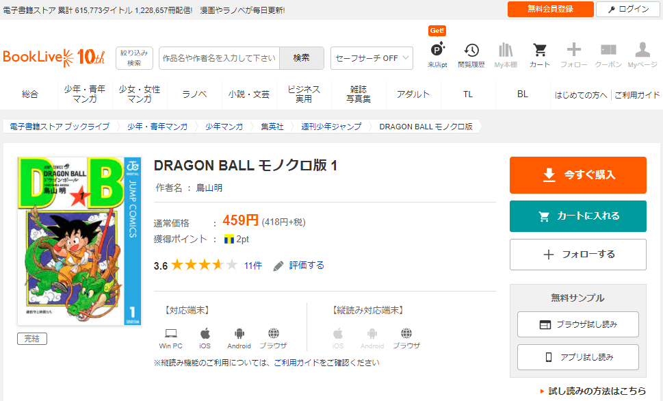Open the 絞り込み検索 filter search
Screen dimensions: 663x401
point(134,57)
